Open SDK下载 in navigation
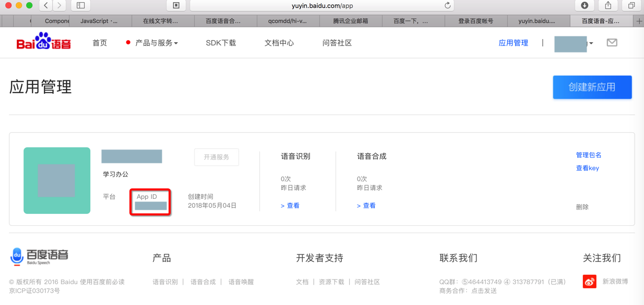Viewport: 644px width, 305px height. pos(221,43)
